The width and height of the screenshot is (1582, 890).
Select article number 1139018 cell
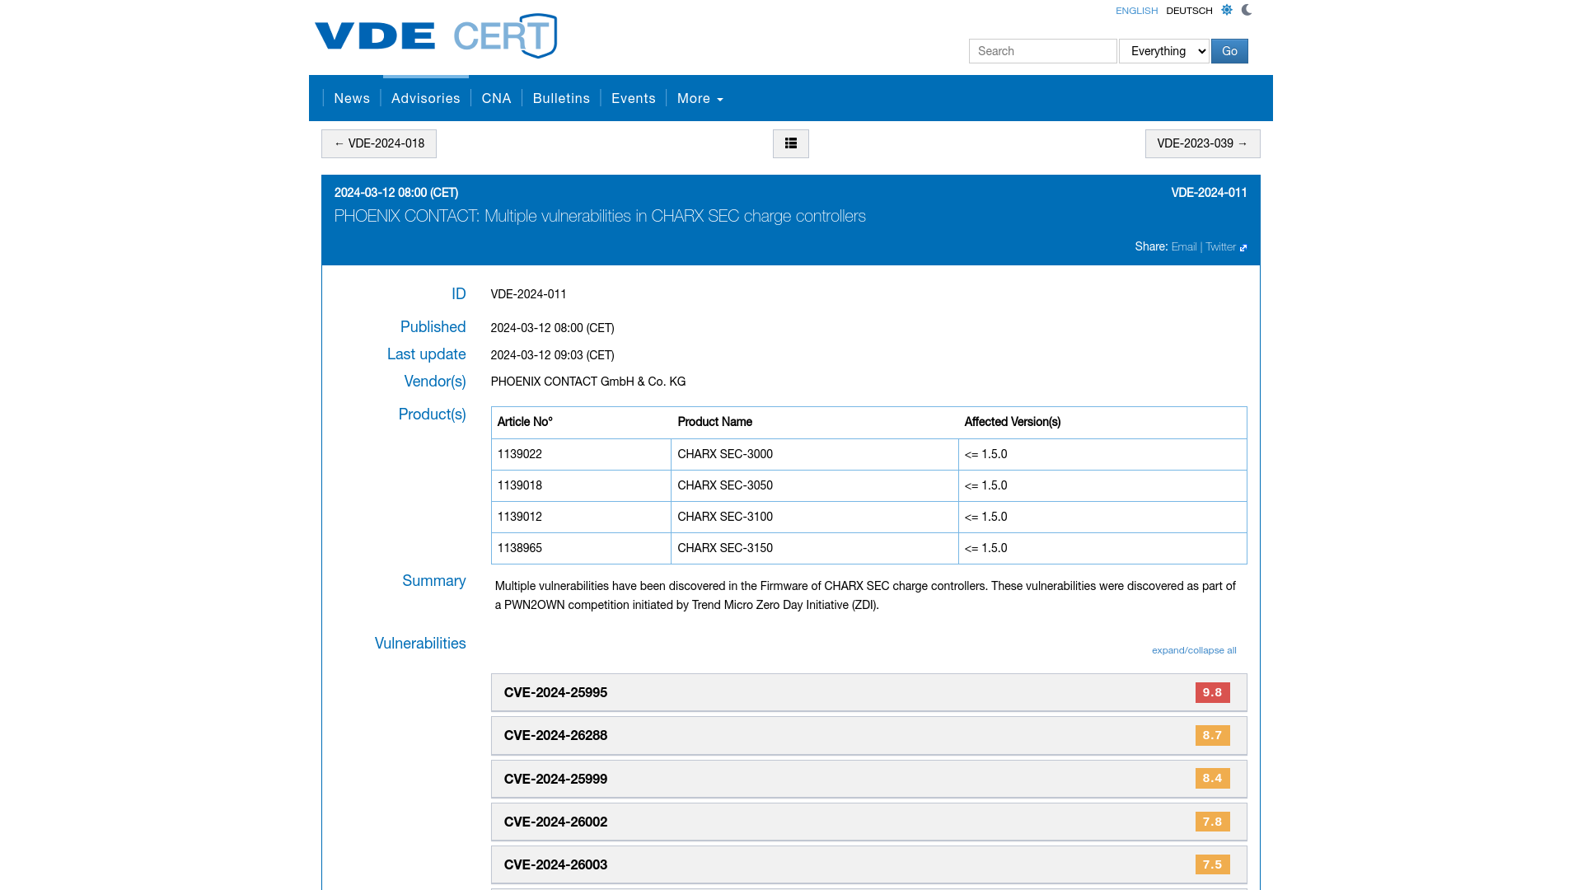click(581, 485)
